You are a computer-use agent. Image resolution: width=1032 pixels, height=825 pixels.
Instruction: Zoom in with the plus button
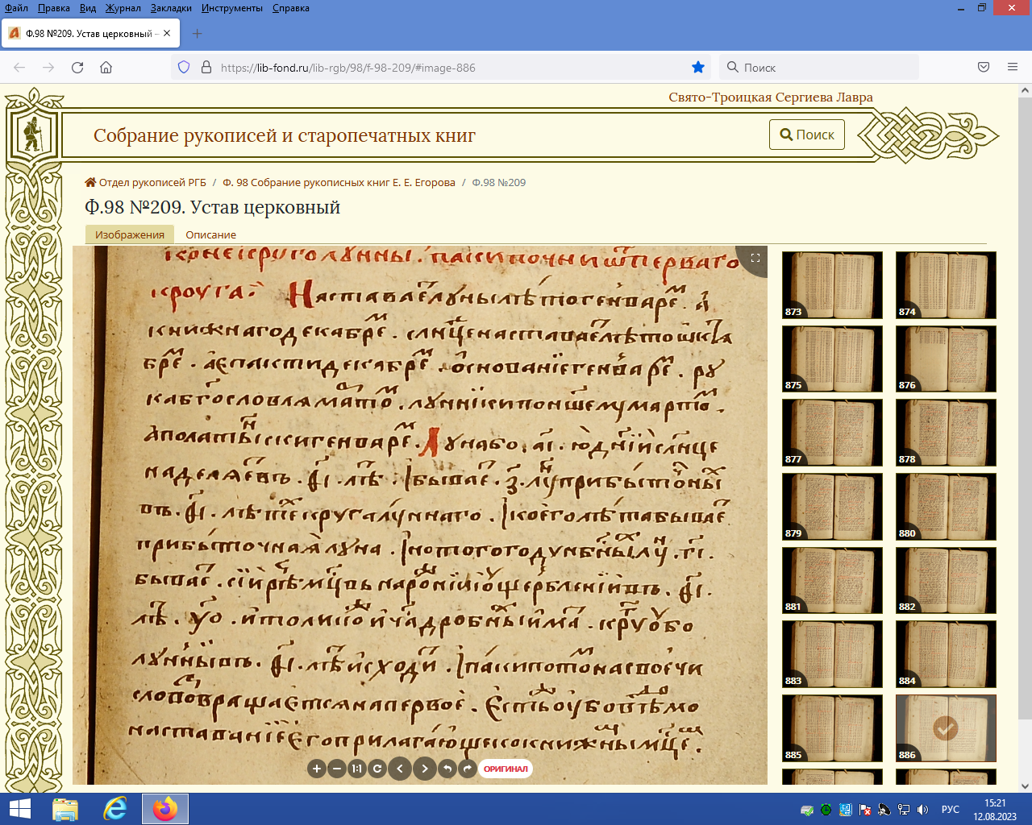[316, 769]
